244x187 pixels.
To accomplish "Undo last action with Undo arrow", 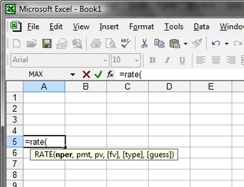I will (x=216, y=43).
